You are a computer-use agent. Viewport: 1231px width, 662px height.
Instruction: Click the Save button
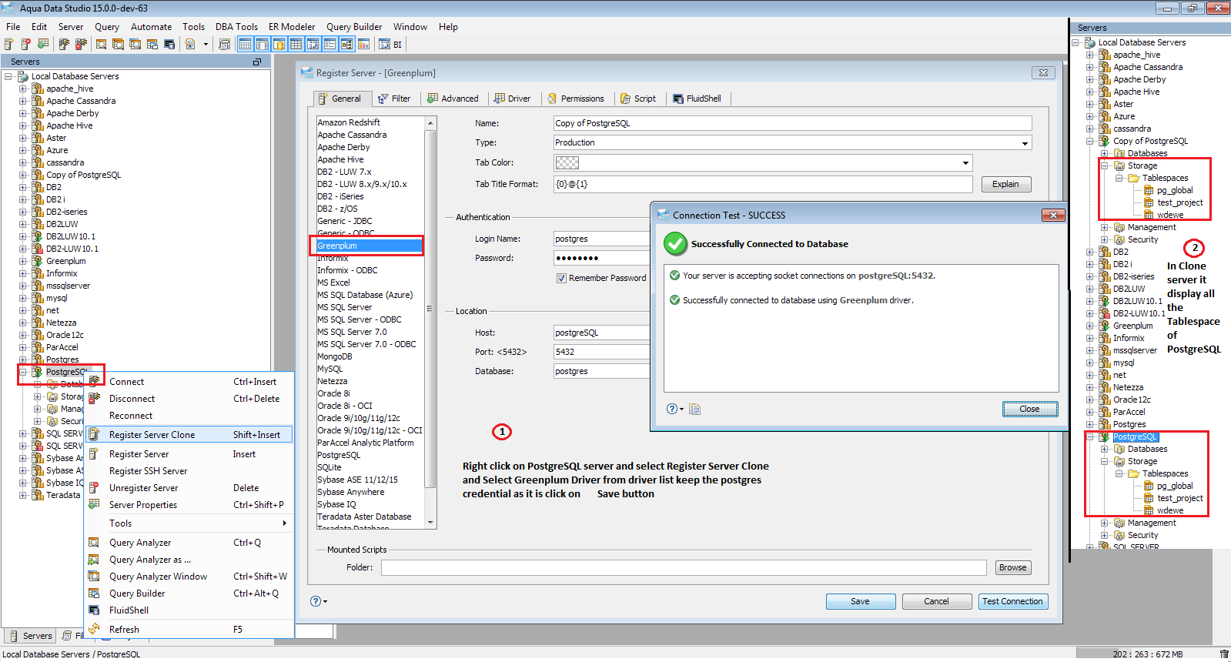[x=861, y=602]
